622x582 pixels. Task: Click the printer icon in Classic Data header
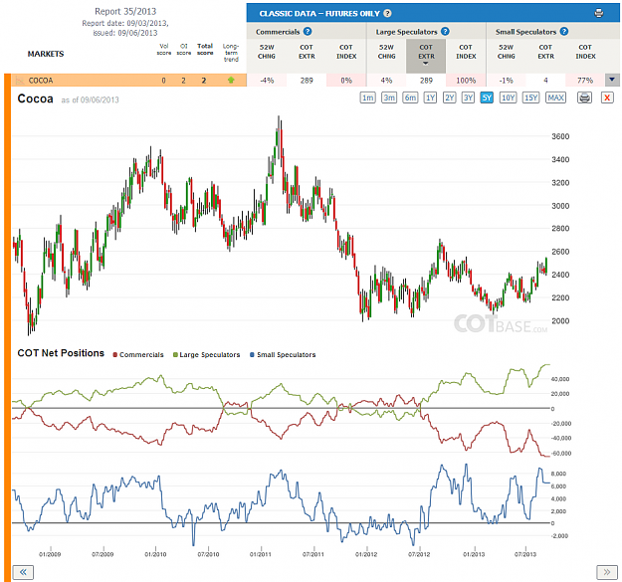[x=599, y=13]
